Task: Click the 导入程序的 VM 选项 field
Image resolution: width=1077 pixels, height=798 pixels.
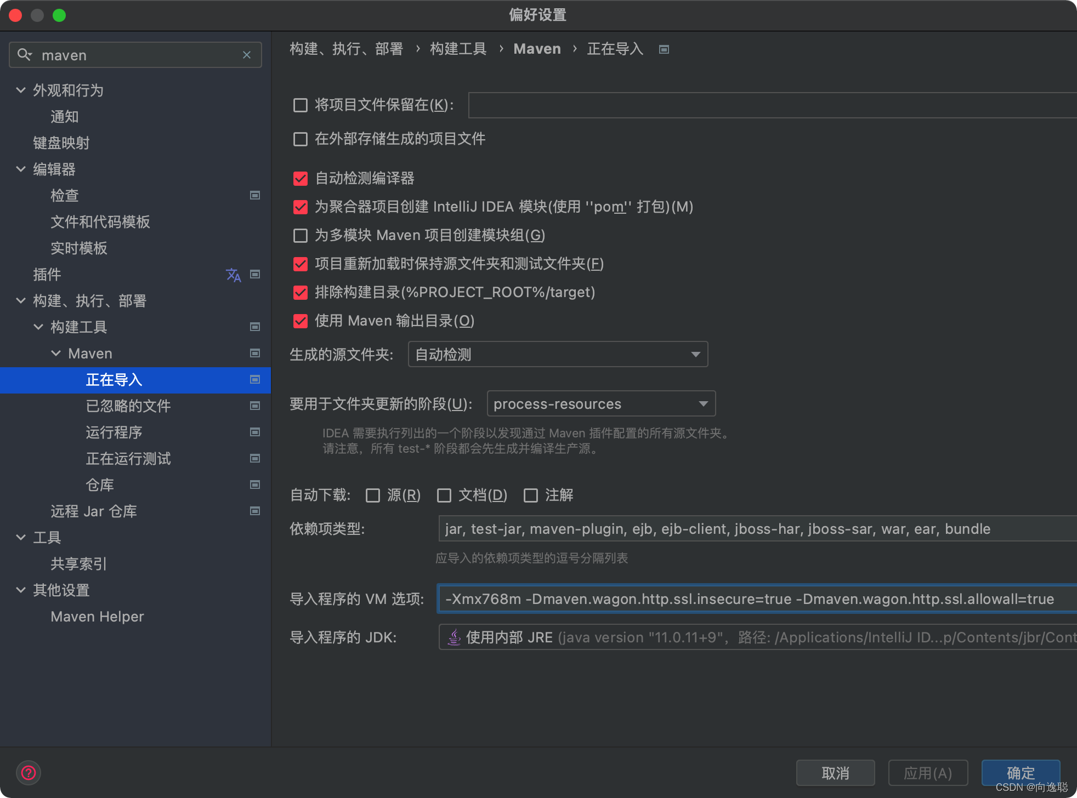Action: point(757,598)
